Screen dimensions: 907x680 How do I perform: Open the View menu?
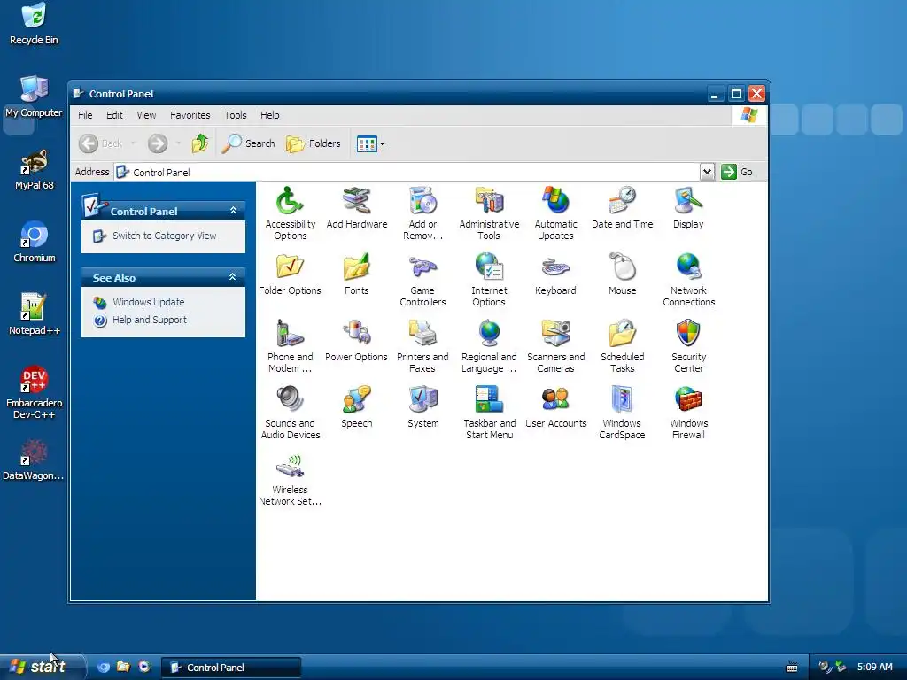pyautogui.click(x=146, y=115)
